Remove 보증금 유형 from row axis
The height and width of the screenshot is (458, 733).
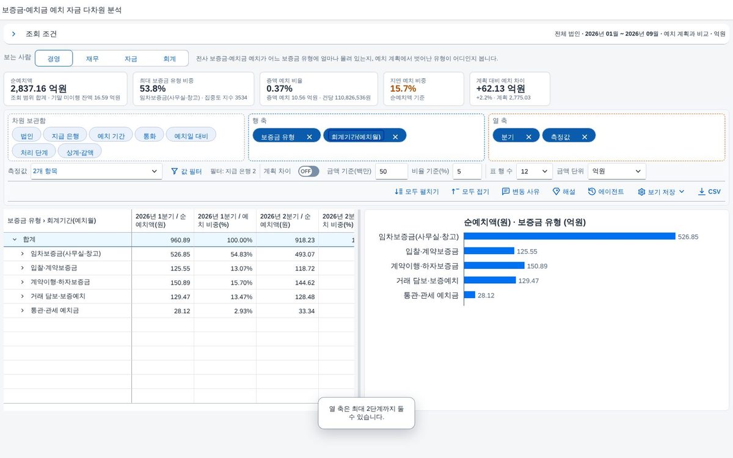coord(309,137)
